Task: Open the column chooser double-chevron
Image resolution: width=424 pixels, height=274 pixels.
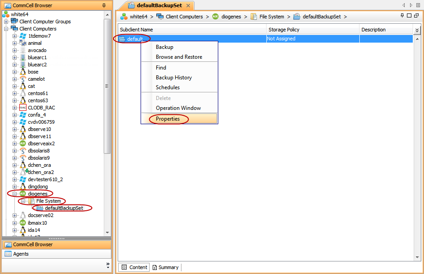Action: point(417,30)
